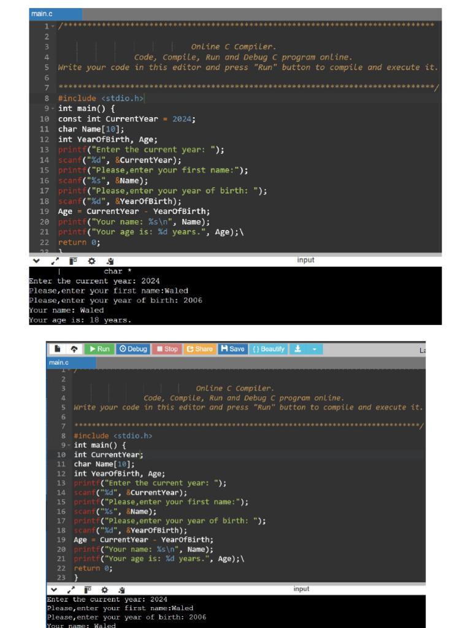471x628 pixels.
Task: Start debugging with the Debug button
Action: [133, 349]
